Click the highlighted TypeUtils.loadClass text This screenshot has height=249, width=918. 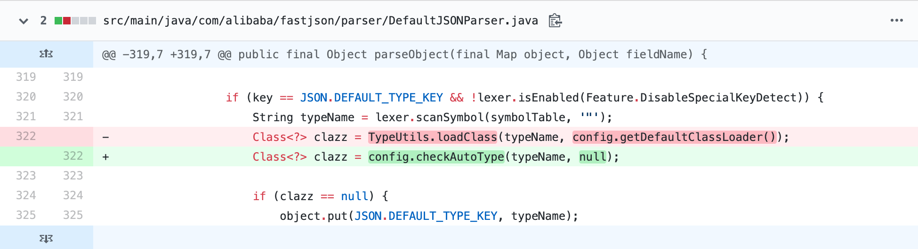pyautogui.click(x=432, y=137)
